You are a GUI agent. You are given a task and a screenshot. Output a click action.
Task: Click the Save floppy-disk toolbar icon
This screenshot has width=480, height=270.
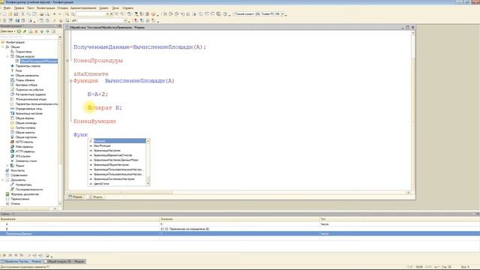pos(16,14)
